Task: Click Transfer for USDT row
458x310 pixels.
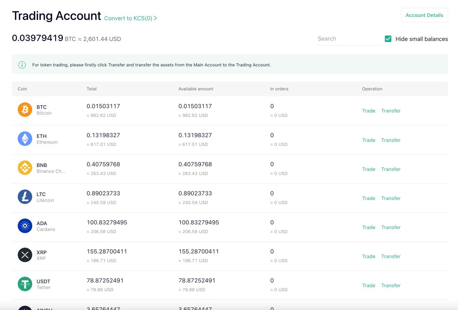Action: click(391, 285)
